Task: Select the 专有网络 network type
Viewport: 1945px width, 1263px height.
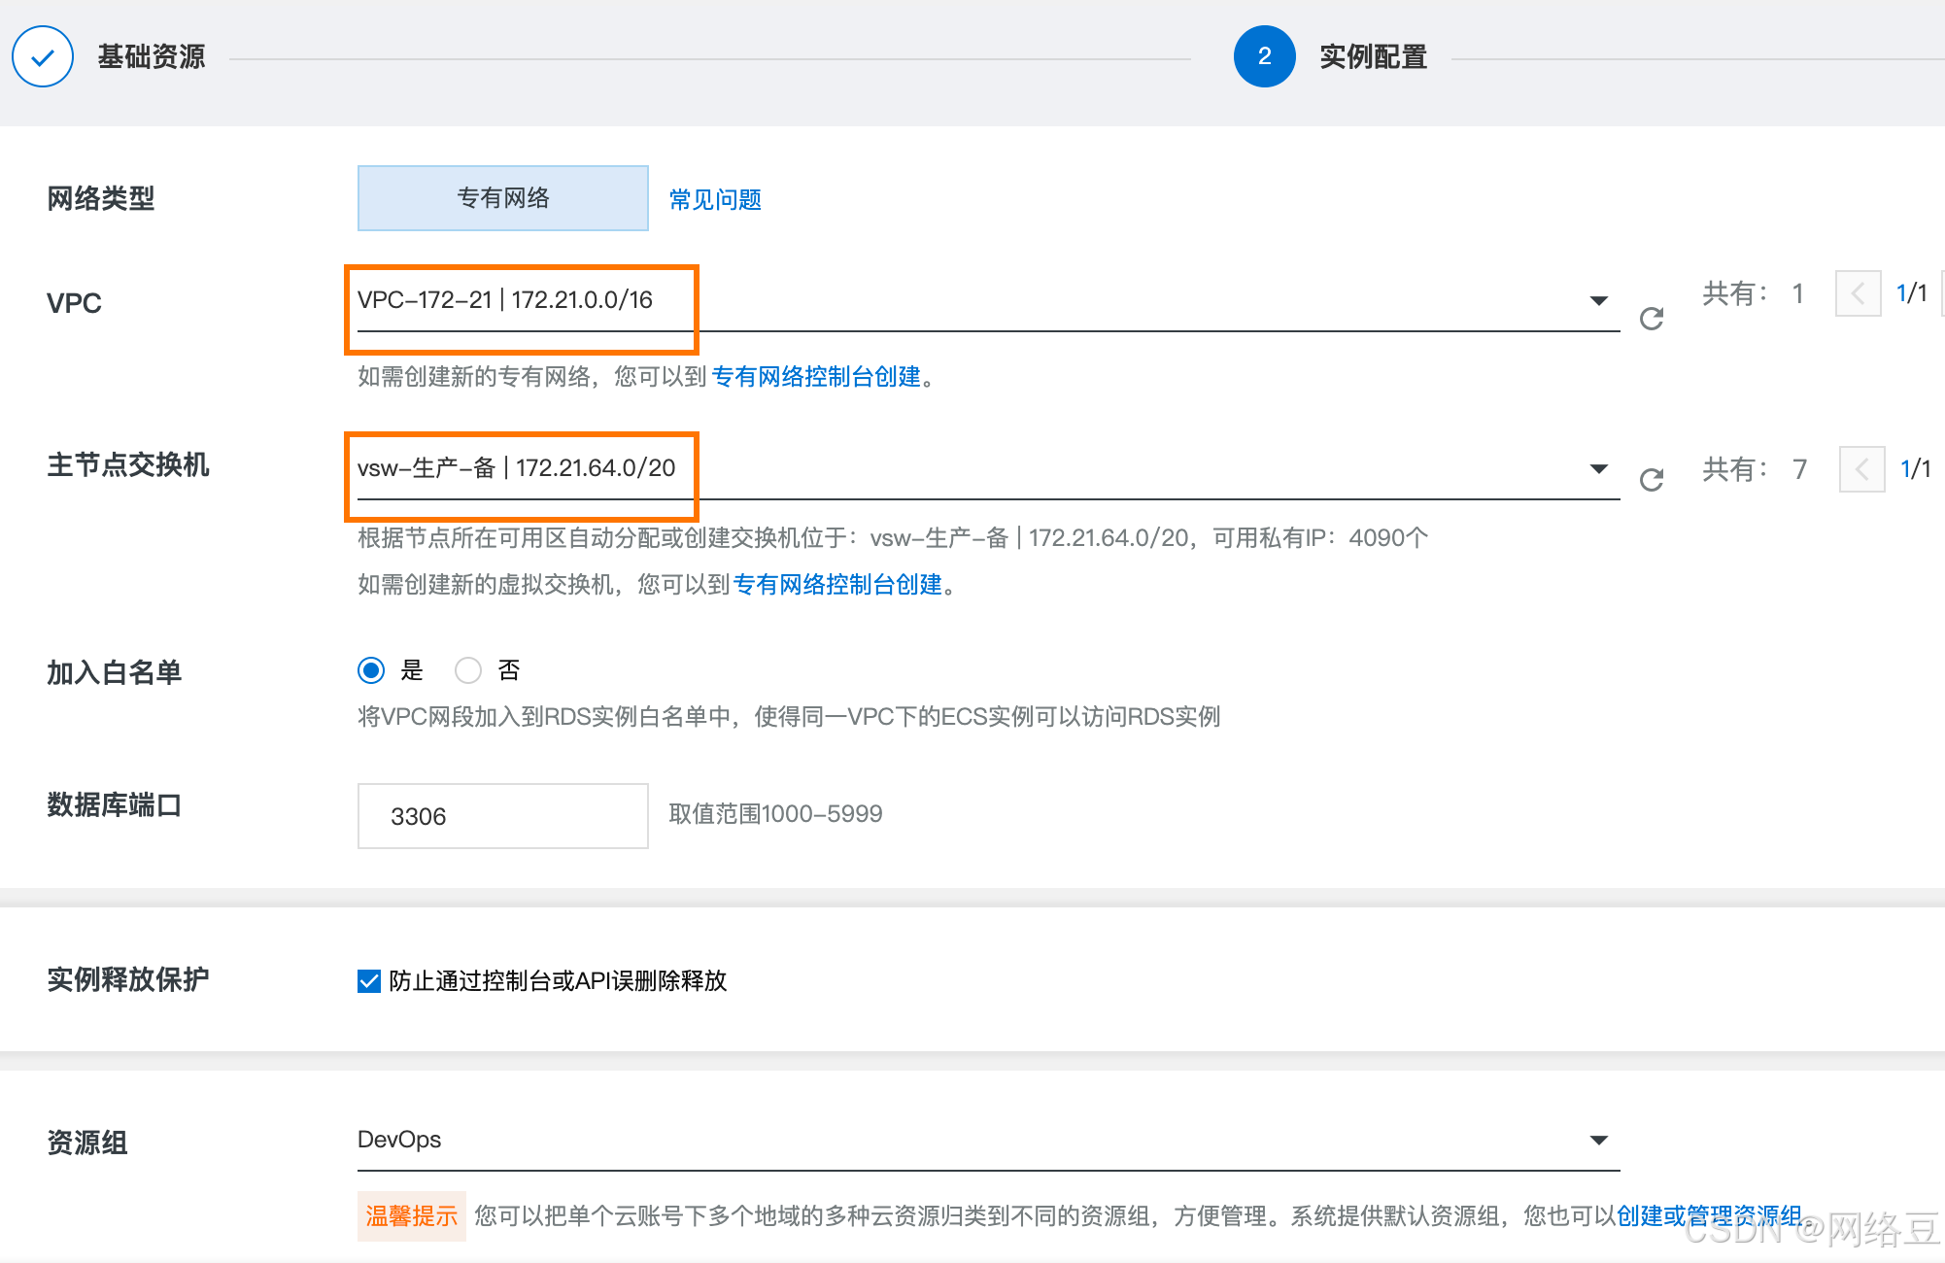Action: point(502,198)
